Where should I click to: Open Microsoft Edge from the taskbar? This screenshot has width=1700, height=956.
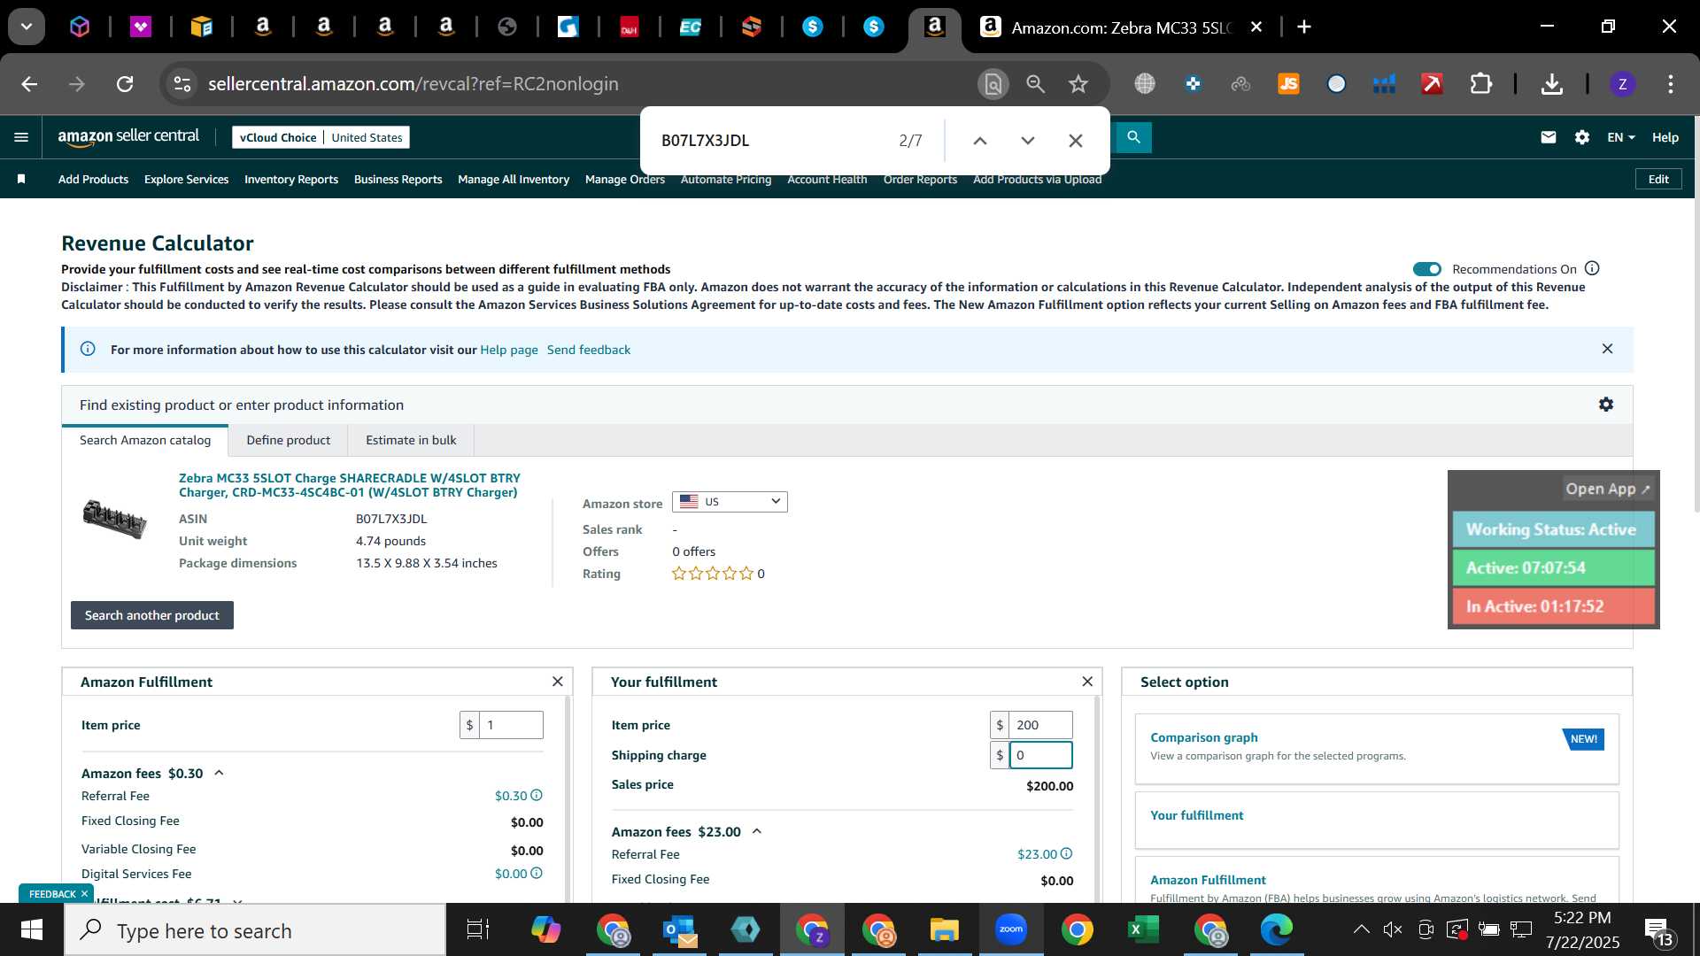click(1277, 929)
